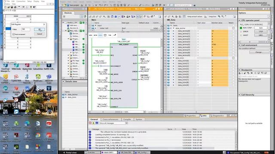Select the Devices tab in project tree
This screenshot has height=154, width=275.
pyautogui.click(x=68, y=13)
